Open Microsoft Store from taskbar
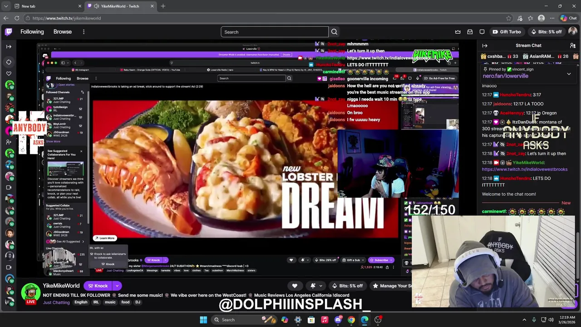 point(311,320)
